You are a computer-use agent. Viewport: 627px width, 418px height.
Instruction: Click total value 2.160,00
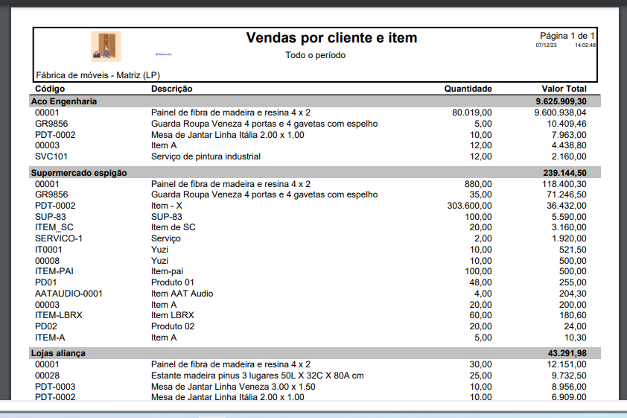(569, 156)
